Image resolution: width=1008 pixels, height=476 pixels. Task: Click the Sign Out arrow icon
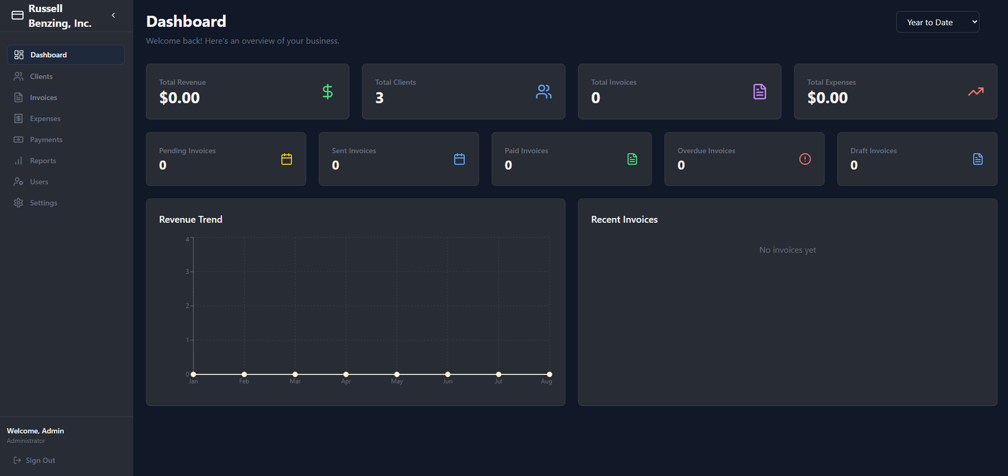coord(17,460)
